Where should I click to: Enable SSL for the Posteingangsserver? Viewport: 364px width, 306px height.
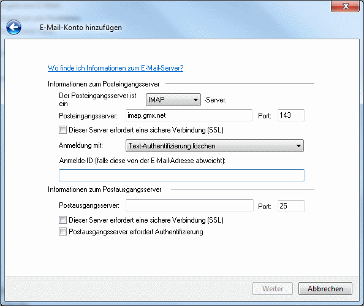click(x=63, y=129)
